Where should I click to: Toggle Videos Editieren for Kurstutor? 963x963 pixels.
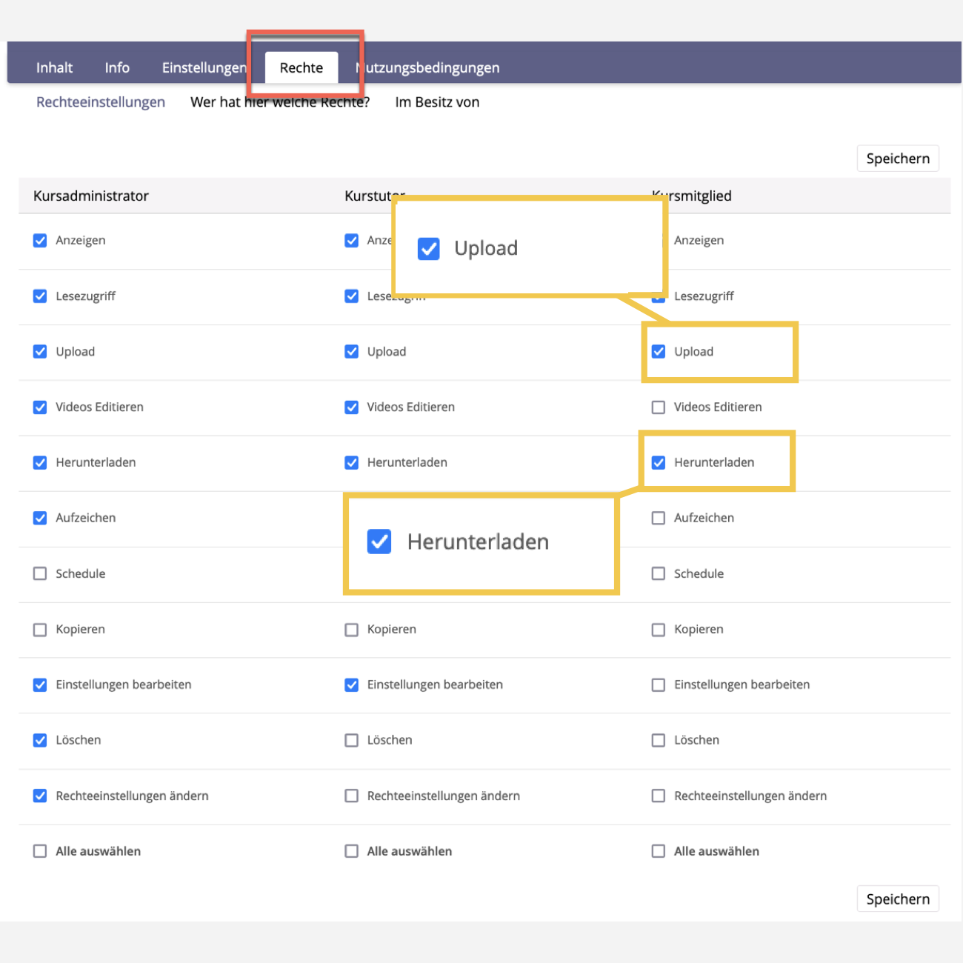352,407
